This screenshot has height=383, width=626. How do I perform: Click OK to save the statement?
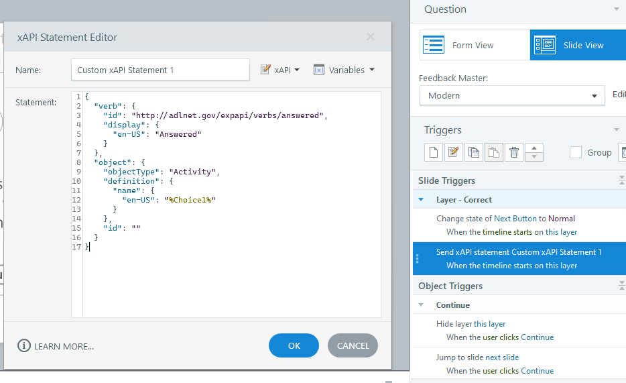pos(294,345)
